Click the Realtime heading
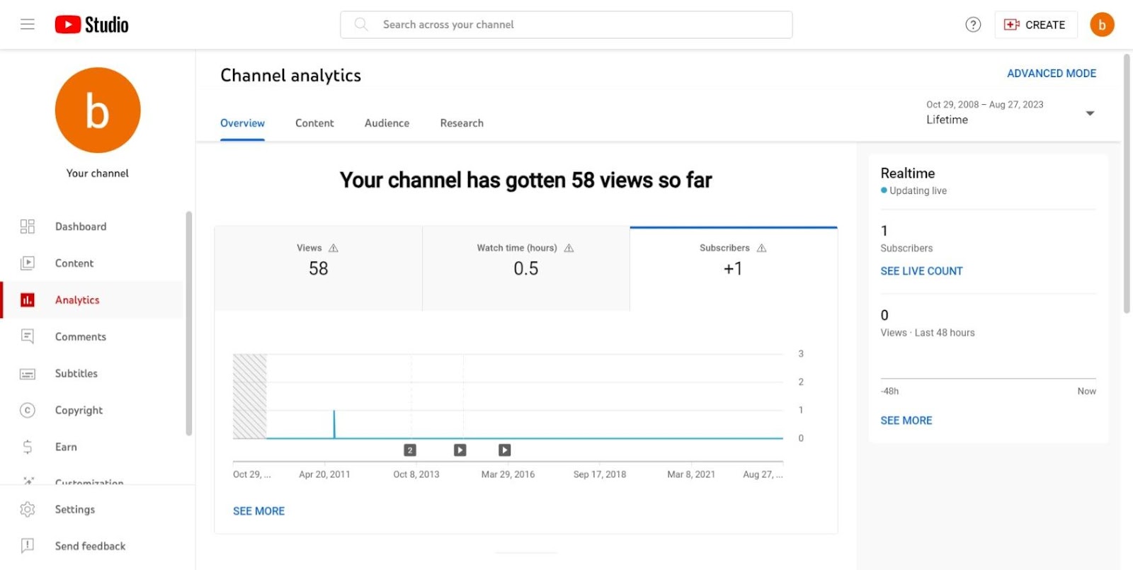 coord(908,173)
